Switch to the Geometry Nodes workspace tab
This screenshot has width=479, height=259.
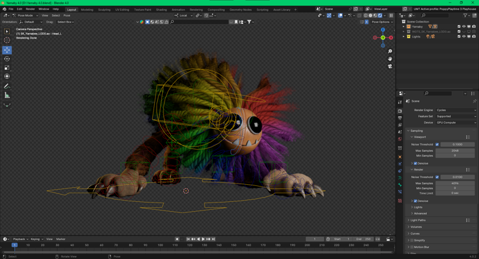click(x=240, y=10)
